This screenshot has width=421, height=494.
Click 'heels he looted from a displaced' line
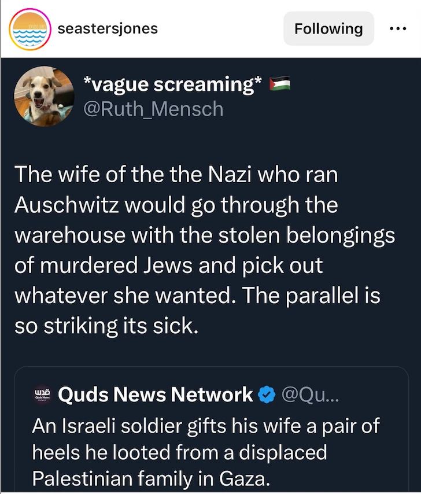[179, 452]
